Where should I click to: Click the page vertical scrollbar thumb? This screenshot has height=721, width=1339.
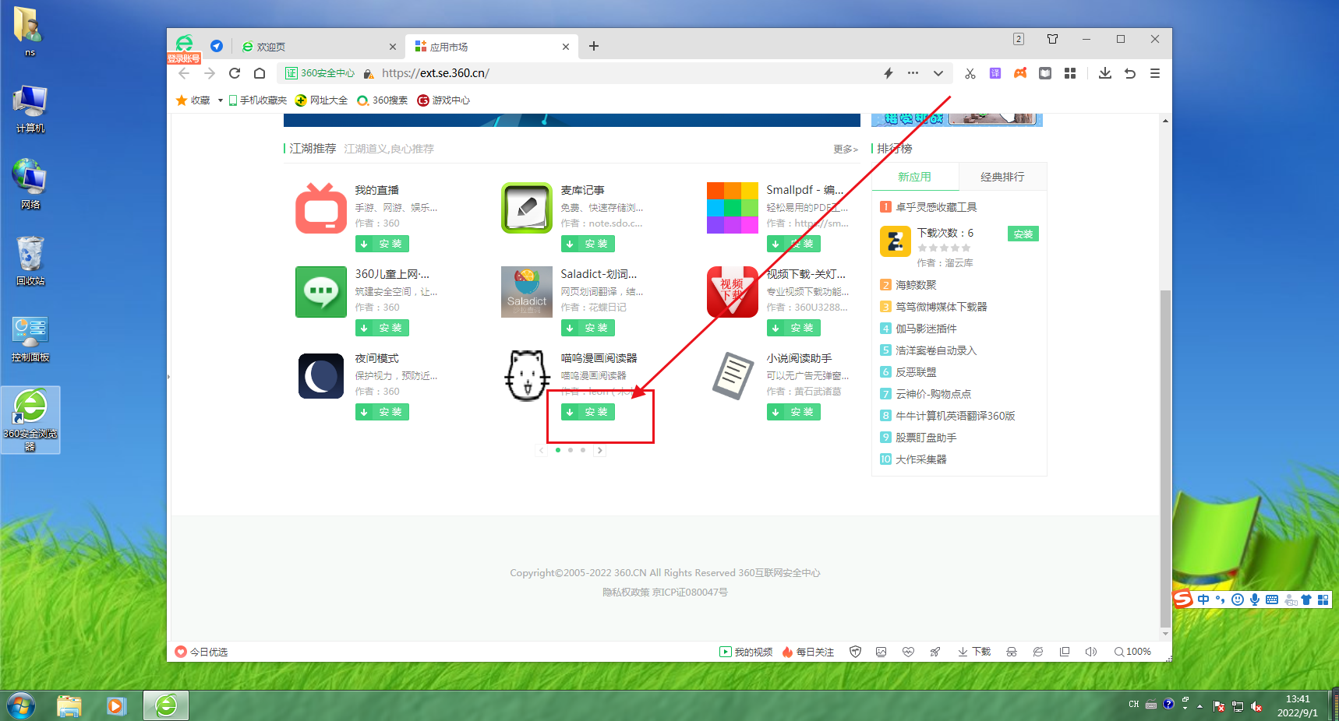click(1165, 458)
